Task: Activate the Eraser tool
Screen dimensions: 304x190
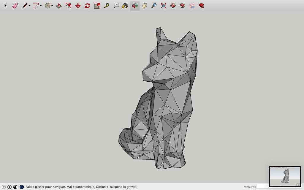Action: click(x=15, y=5)
